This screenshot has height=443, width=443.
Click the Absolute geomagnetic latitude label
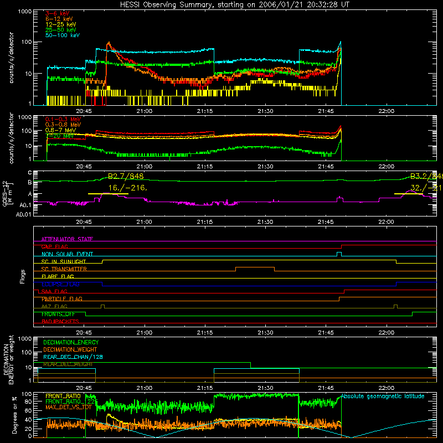point(383,396)
